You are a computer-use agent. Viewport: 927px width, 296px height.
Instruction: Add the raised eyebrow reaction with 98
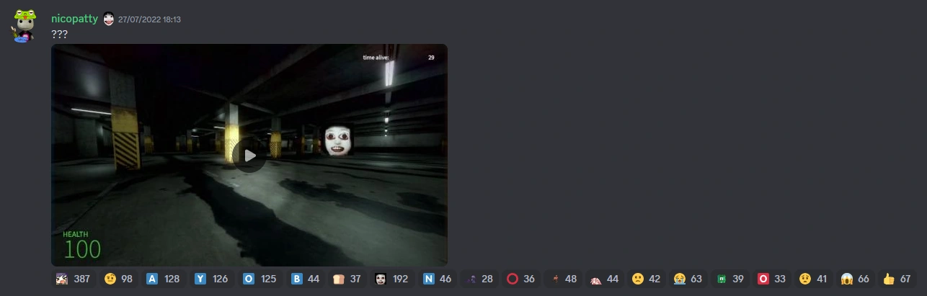pos(118,279)
